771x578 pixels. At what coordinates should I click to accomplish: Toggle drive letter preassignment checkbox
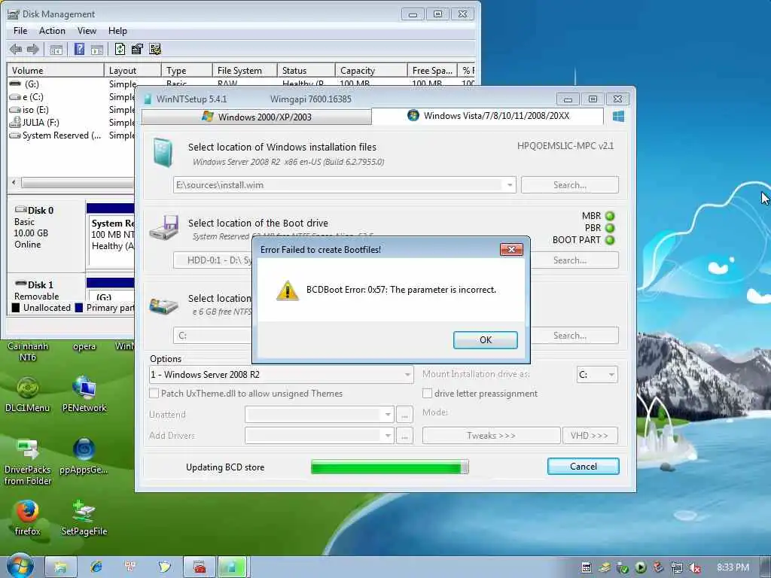pyautogui.click(x=428, y=394)
